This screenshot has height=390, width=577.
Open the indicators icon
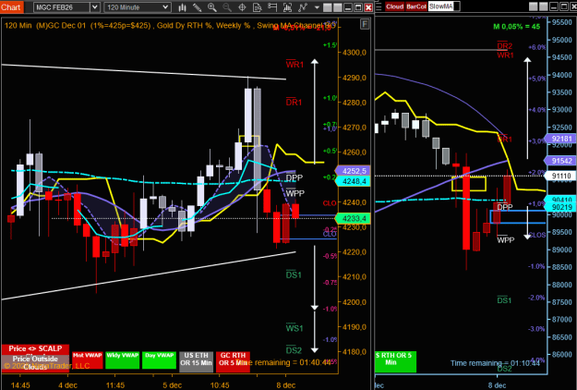[287, 7]
